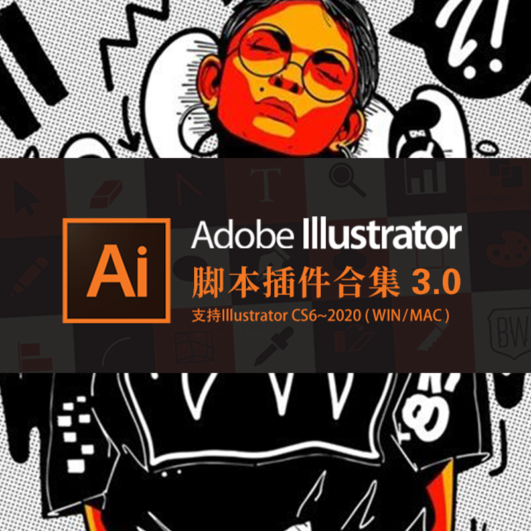
Task: Select the faded magnifying glass Zoom icon
Action: [x=347, y=180]
